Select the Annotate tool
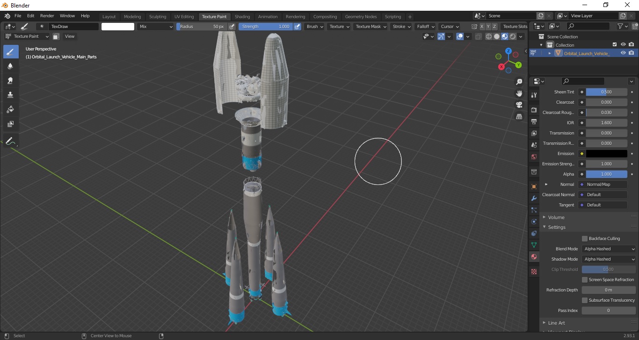This screenshot has width=639, height=340. point(11,141)
